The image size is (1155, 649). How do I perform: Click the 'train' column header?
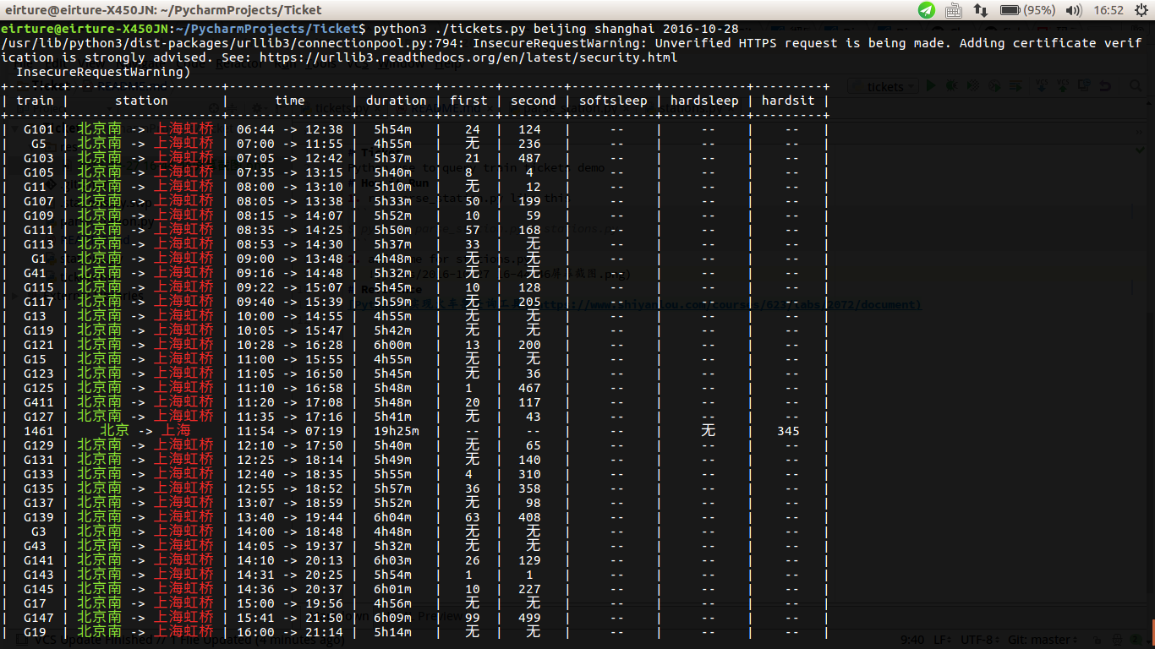pyautogui.click(x=35, y=101)
